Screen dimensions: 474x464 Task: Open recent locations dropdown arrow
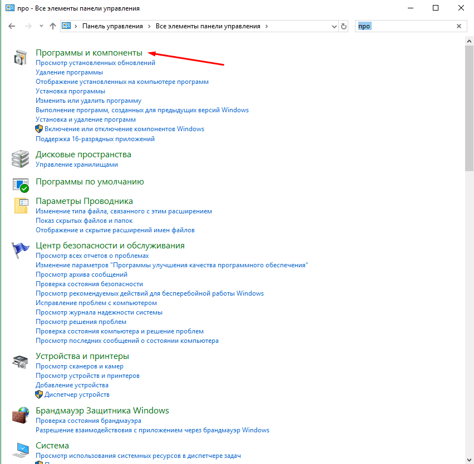(x=41, y=26)
